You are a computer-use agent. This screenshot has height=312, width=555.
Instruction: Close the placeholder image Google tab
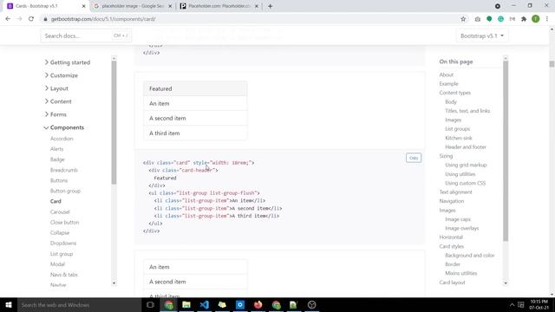[170, 6]
